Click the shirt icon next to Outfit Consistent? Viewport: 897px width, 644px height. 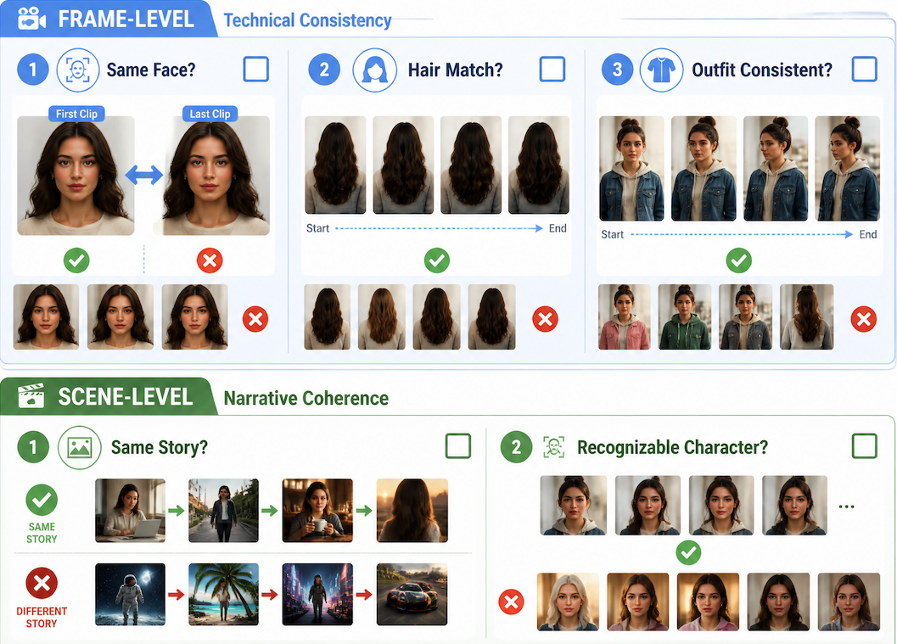(661, 70)
